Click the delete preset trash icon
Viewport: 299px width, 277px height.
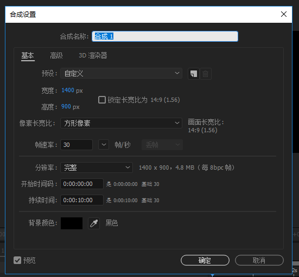point(205,74)
